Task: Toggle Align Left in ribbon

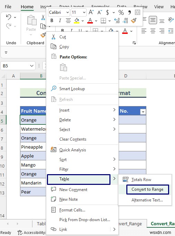Action: [144, 31]
